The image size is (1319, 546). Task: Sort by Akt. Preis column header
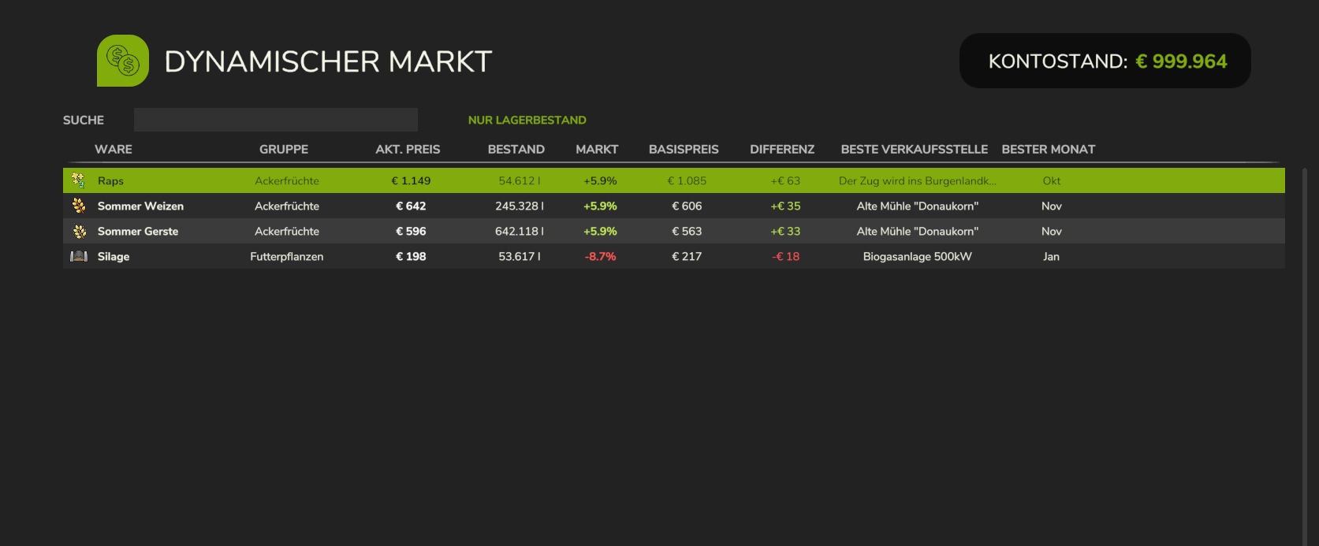tap(408, 149)
